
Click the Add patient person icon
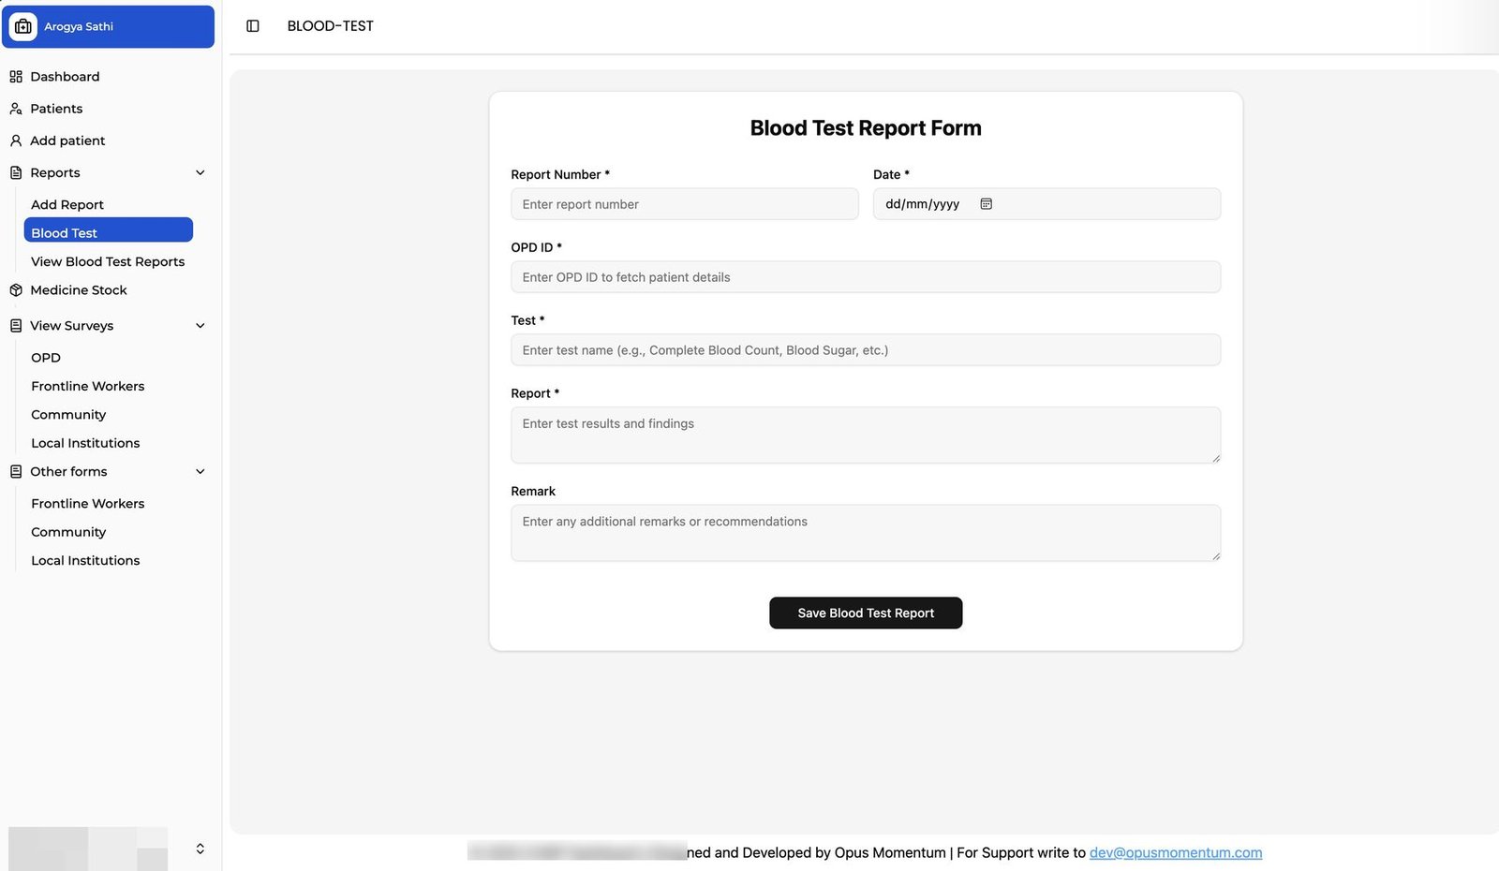(x=16, y=140)
